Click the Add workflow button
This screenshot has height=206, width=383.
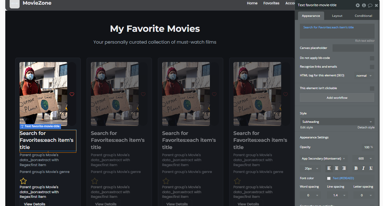(x=337, y=98)
